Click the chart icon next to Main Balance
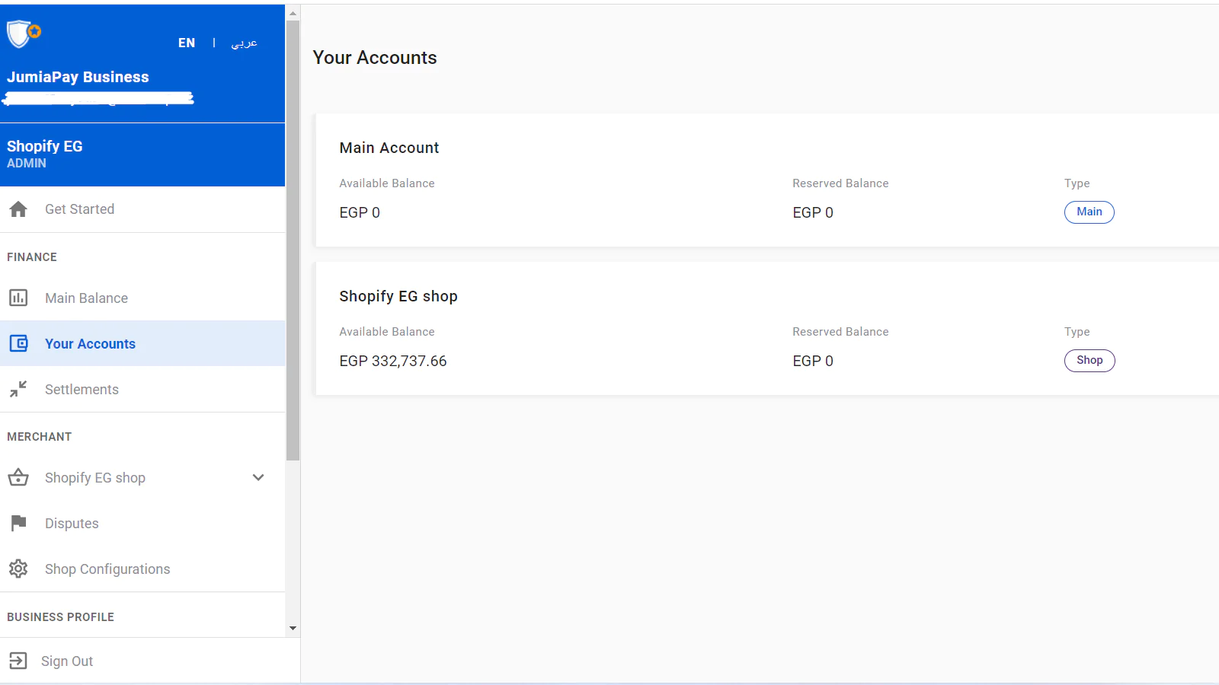 18,298
